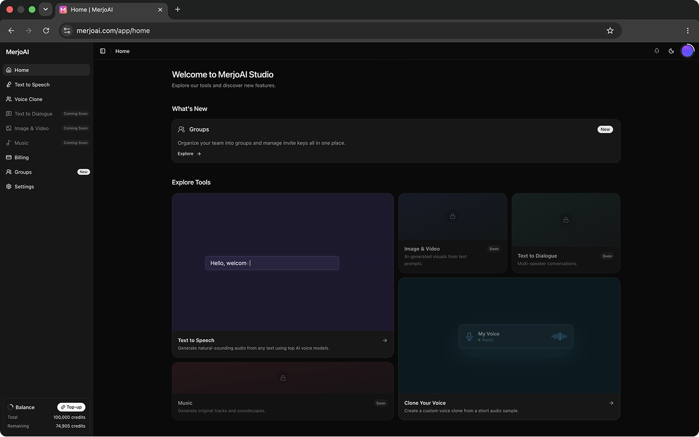The height and width of the screenshot is (437, 699).
Task: Click the Image & Video card title
Action: [422, 249]
